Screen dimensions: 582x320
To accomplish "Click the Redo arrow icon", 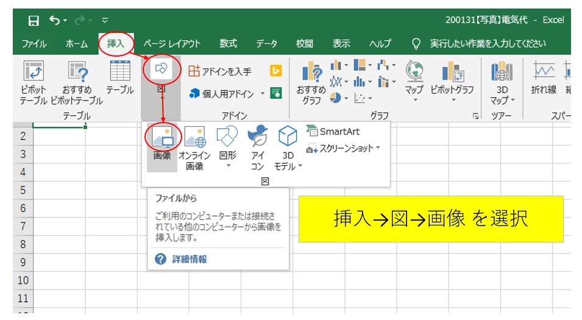I will click(x=79, y=20).
